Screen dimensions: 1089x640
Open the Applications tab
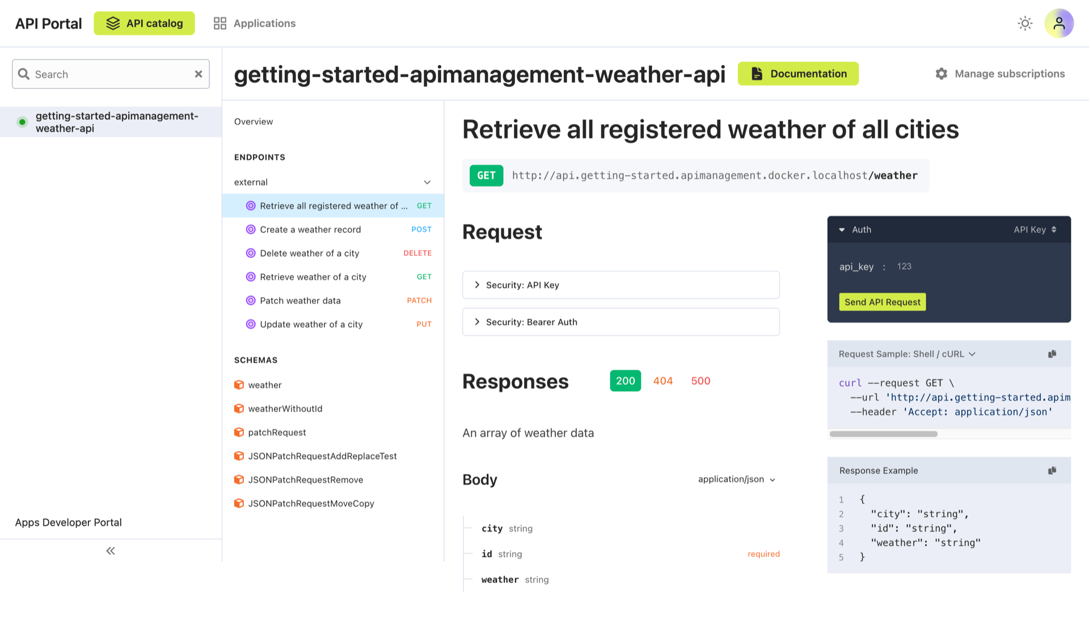[254, 23]
